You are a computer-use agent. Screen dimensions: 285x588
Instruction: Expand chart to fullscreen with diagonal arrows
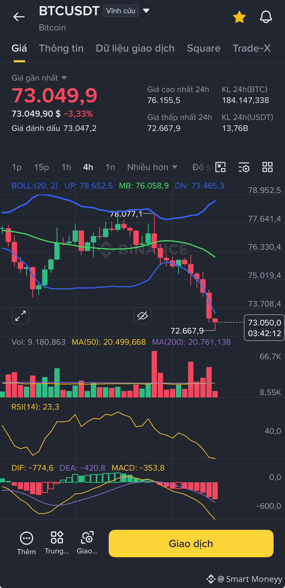pyautogui.click(x=21, y=316)
